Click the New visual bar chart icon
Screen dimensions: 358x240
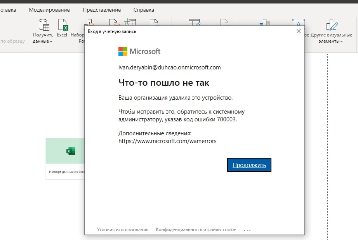265,22
